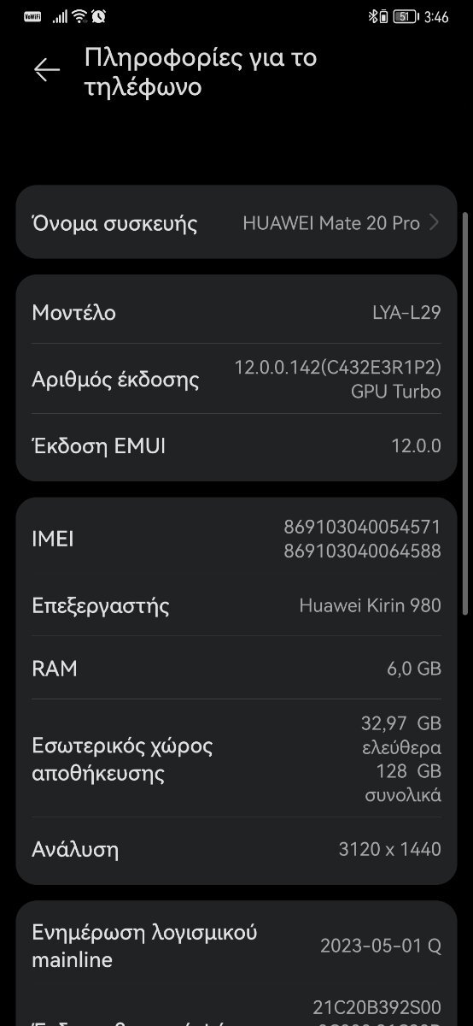Tap the Bluetooth status icon
This screenshot has width=473, height=1026.
tap(371, 16)
